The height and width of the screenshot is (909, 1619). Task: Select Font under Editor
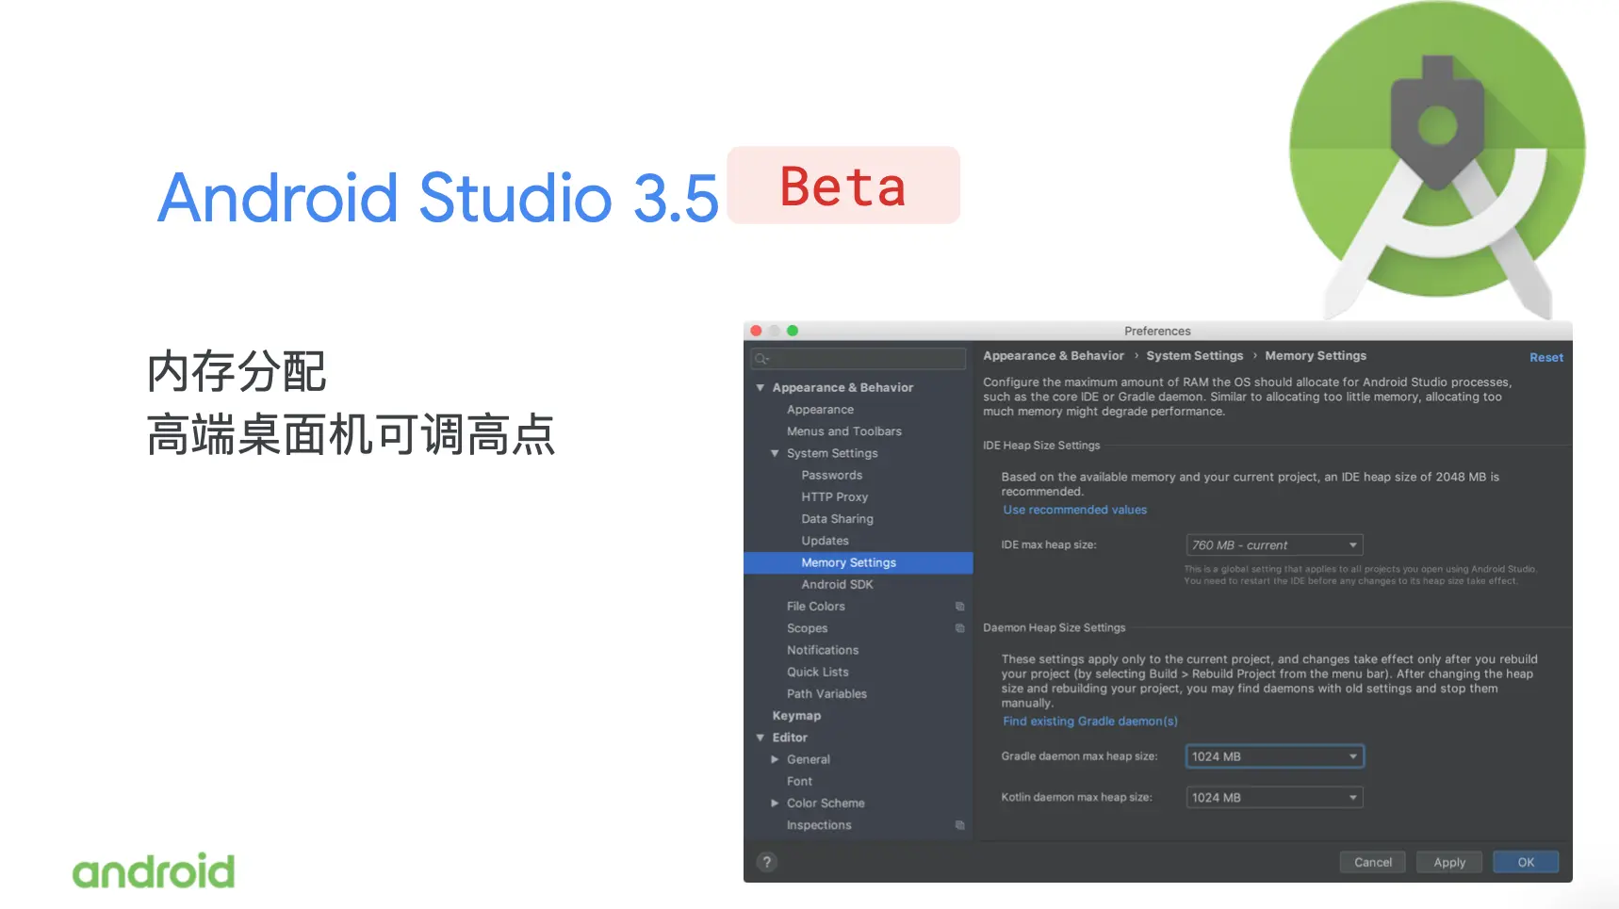[799, 782]
